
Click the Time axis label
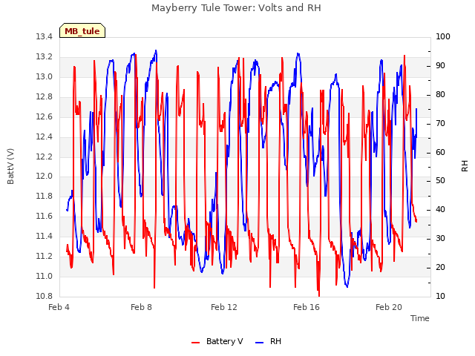pos(420,318)
